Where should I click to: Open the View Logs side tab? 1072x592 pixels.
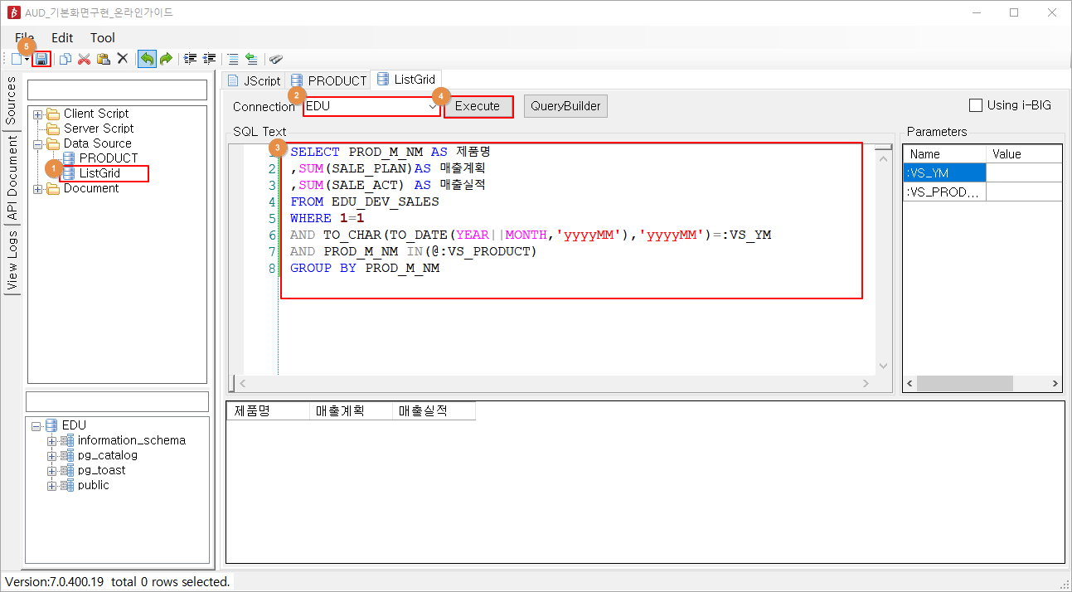(11, 260)
